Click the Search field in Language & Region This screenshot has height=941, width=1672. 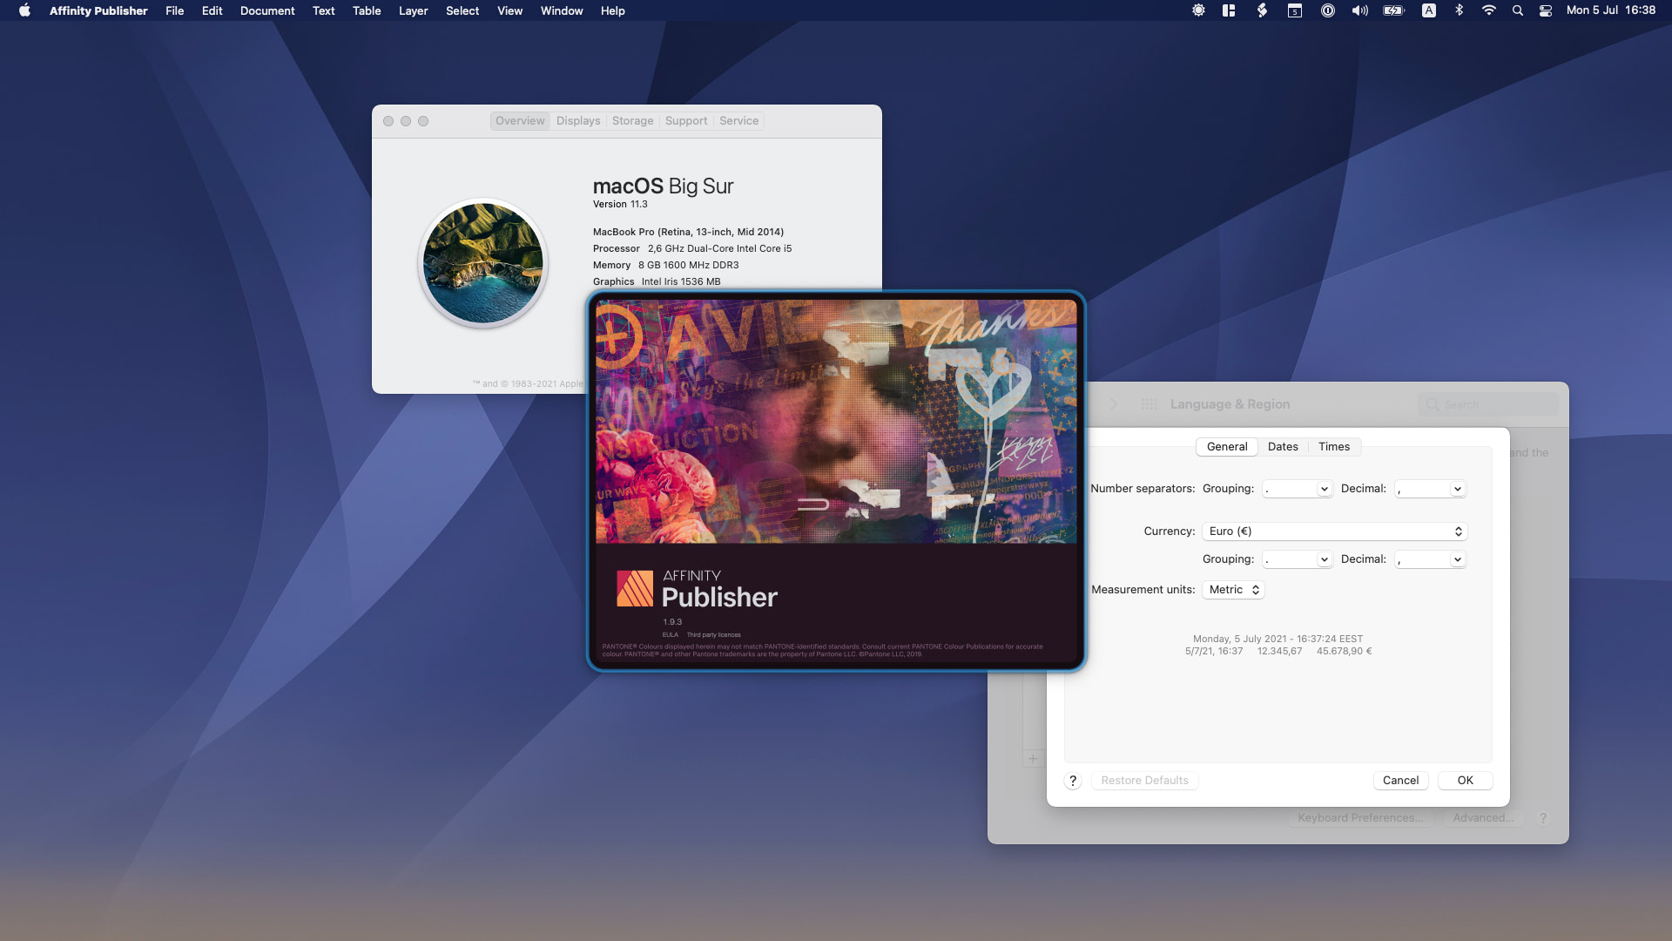click(x=1488, y=404)
